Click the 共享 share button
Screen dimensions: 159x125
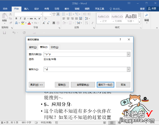[152, 9]
